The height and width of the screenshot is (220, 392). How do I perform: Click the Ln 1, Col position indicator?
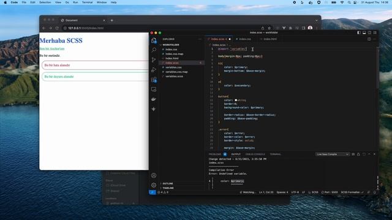[x=266, y=193]
